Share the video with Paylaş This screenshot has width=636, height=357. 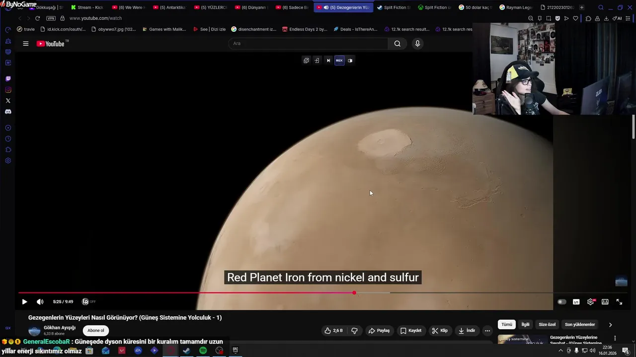[x=379, y=331]
